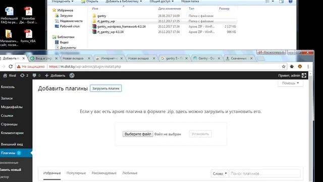Open browser menu with three dots

point(308,66)
